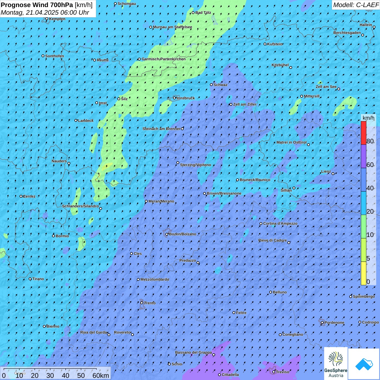Click the Spilimbergo city label

[364, 296]
